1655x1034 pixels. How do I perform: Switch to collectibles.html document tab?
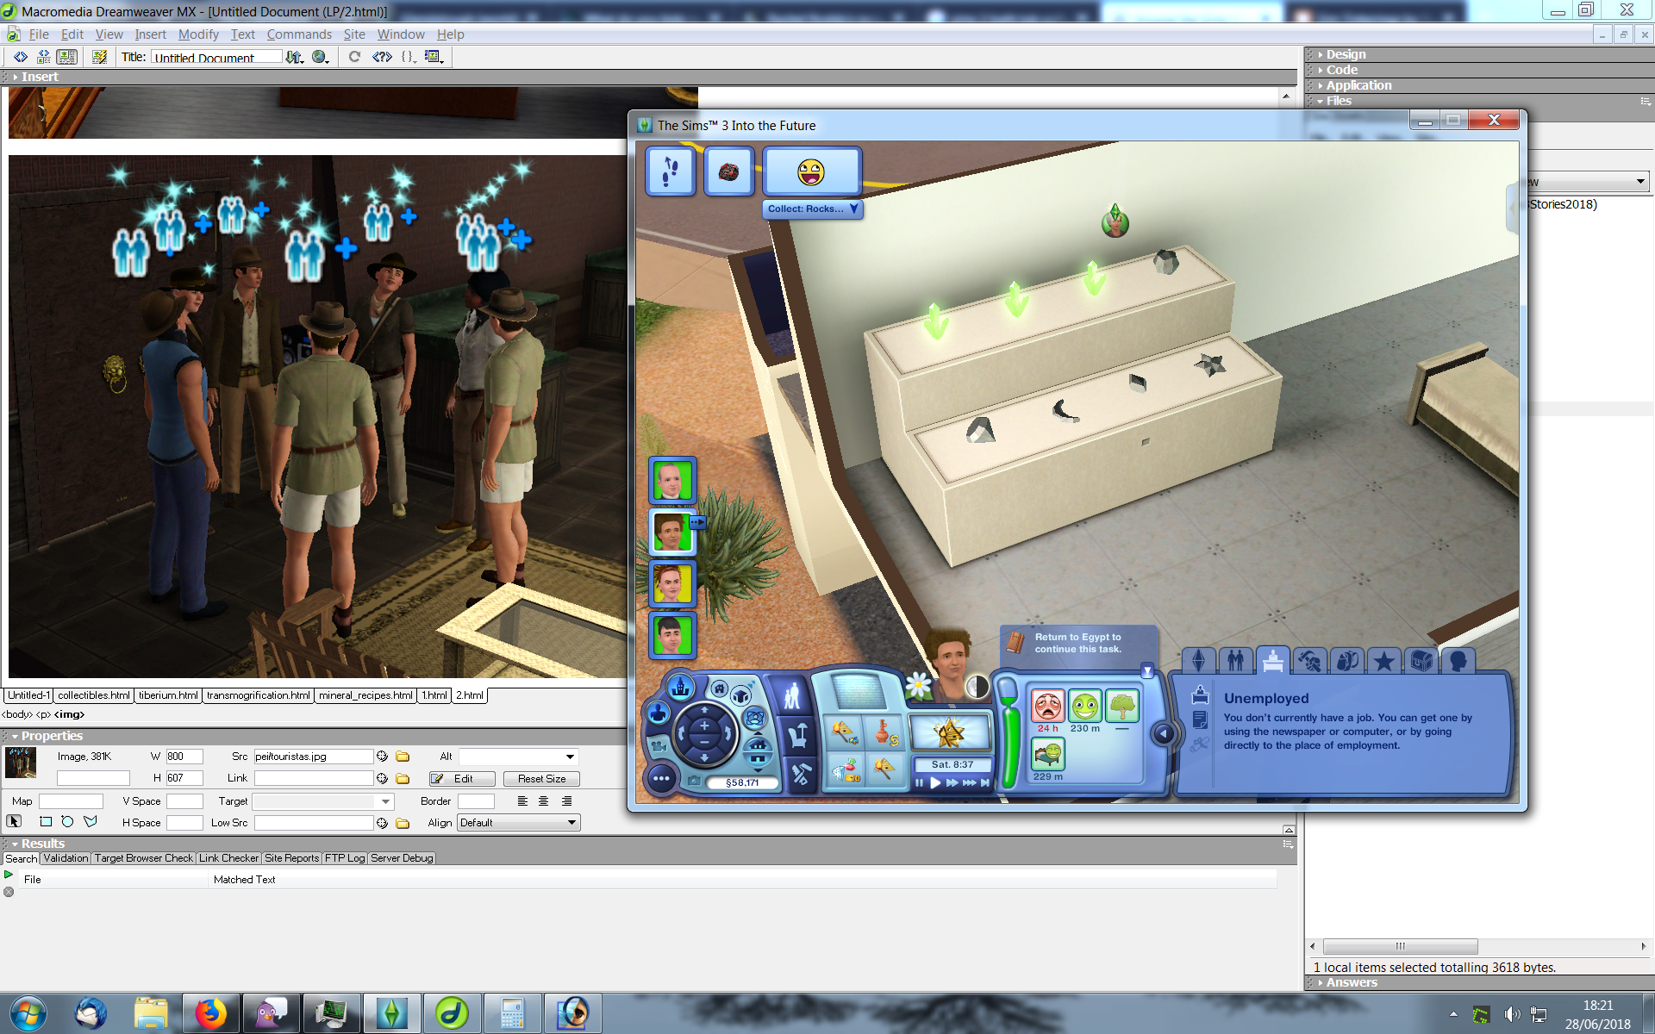(x=94, y=695)
